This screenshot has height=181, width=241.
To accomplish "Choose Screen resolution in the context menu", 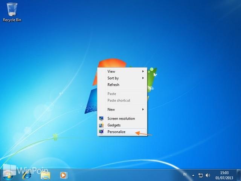I will 122,118.
